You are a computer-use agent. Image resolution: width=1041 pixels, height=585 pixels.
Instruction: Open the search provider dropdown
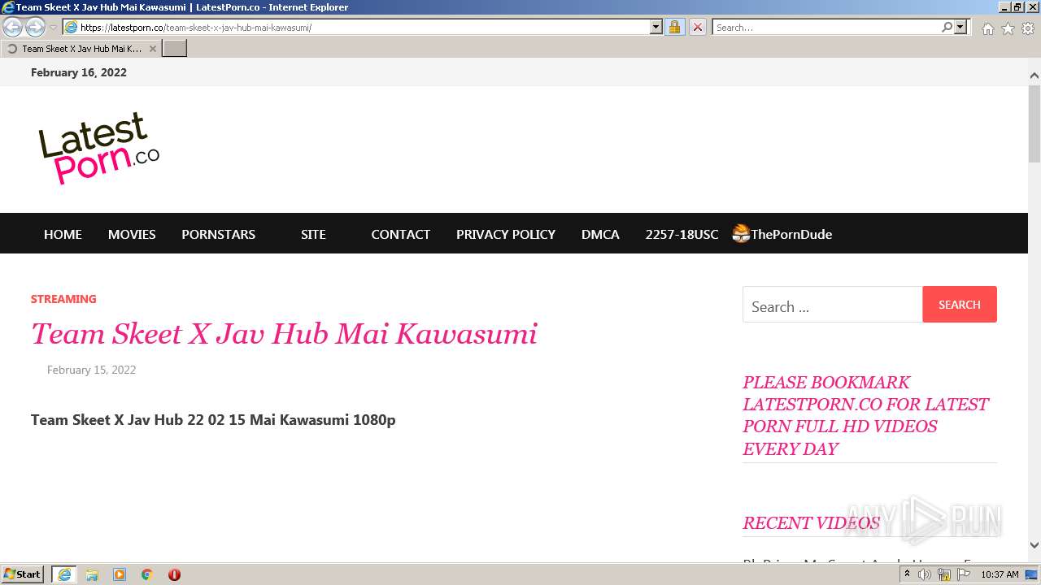[x=960, y=28]
